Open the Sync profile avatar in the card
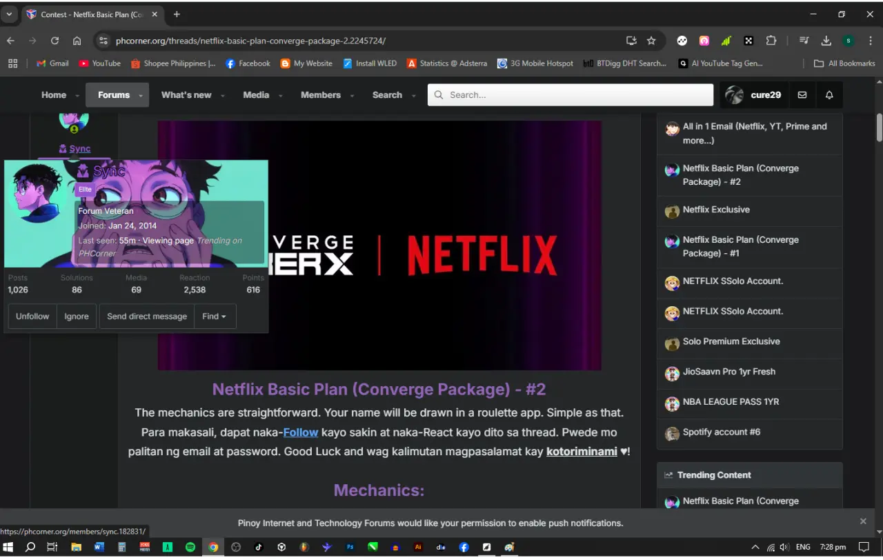This screenshot has width=883, height=560. coord(37,194)
